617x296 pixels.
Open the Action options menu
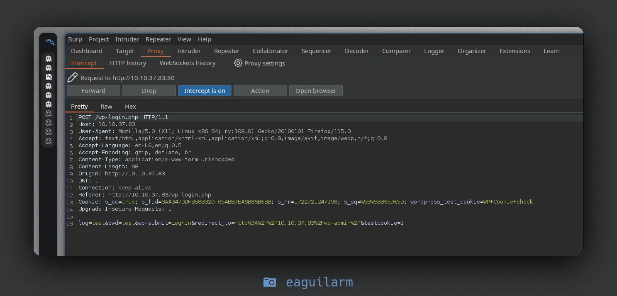pos(260,91)
